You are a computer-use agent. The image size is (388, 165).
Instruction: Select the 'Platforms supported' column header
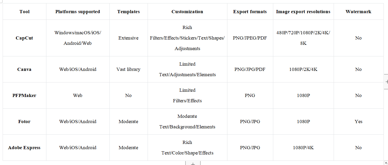point(78,12)
